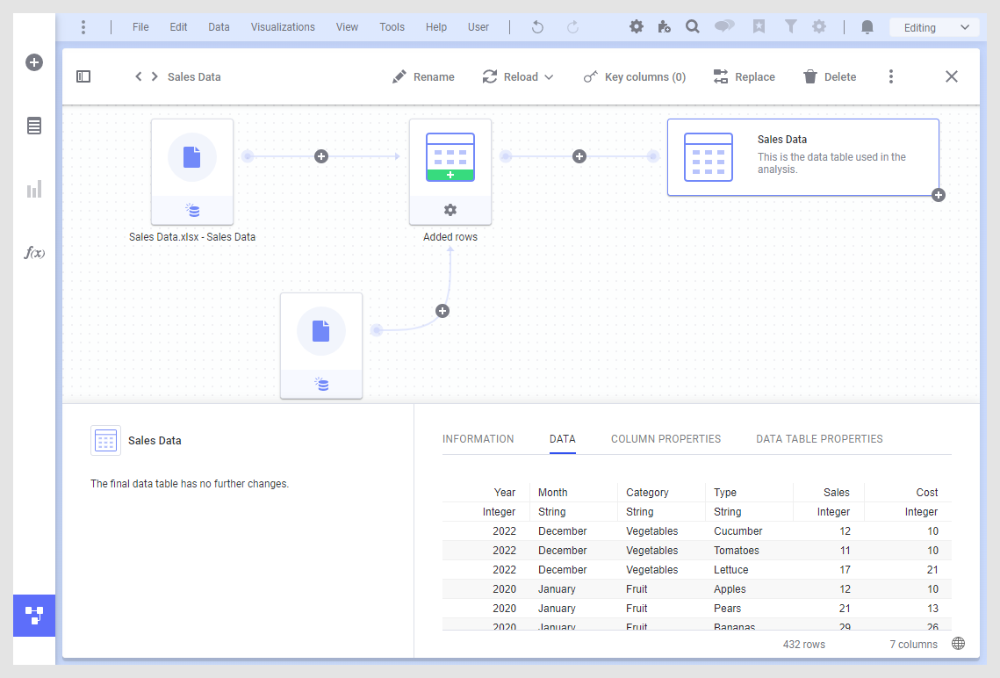Expand the Reload dropdown

point(549,77)
